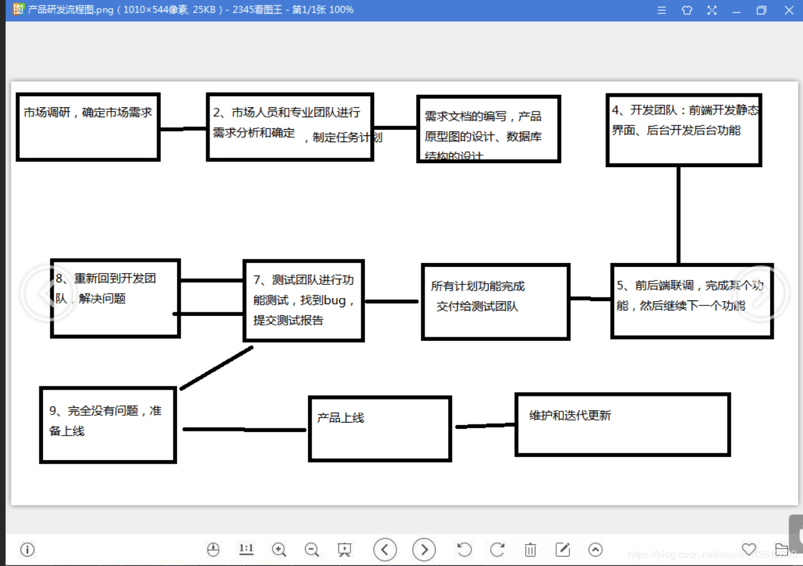Click the text ，制定任务计划
Viewport: 803px width, 566px height.
click(x=343, y=138)
